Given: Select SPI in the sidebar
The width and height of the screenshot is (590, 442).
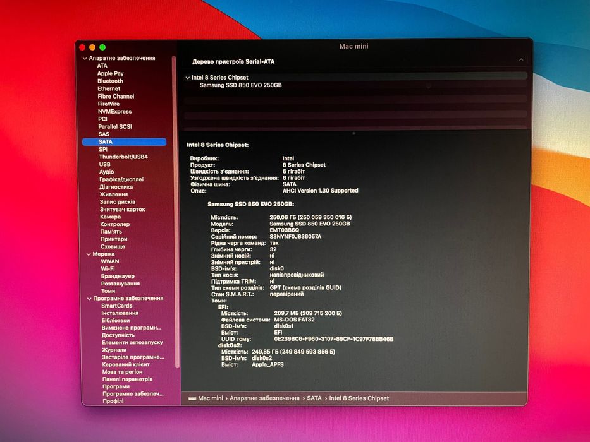Looking at the screenshot, I should [103, 149].
